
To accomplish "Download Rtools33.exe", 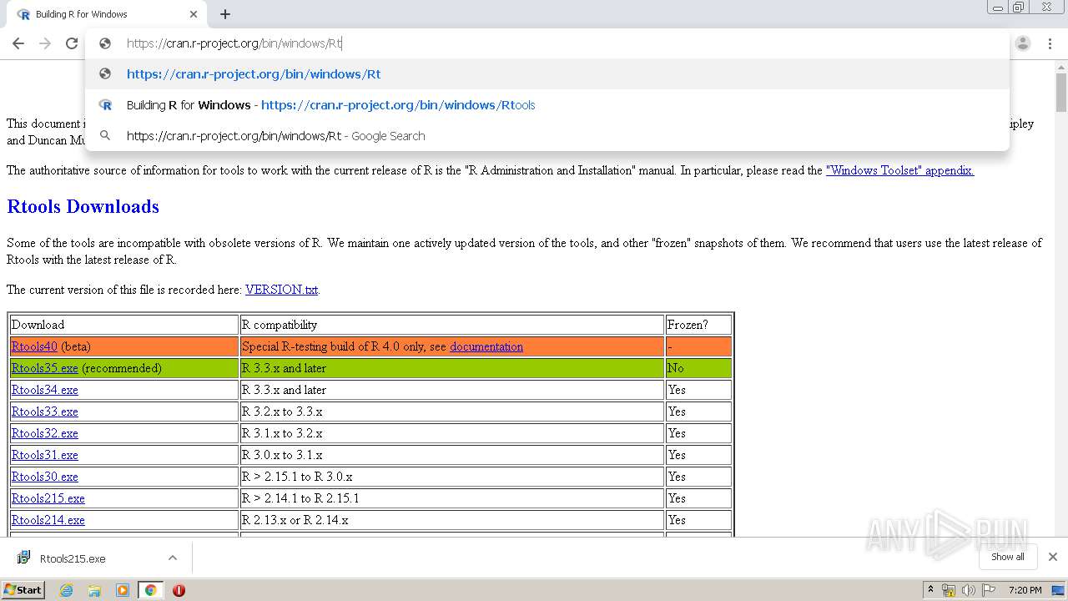I will [x=45, y=412].
